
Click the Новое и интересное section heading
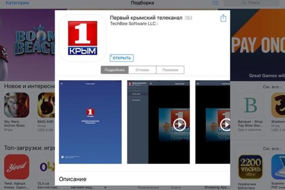[30, 86]
